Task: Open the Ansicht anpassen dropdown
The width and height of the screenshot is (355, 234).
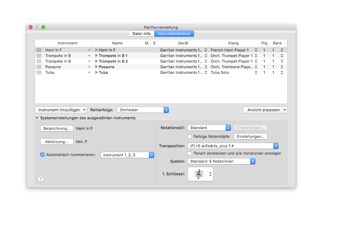Action: [265, 110]
